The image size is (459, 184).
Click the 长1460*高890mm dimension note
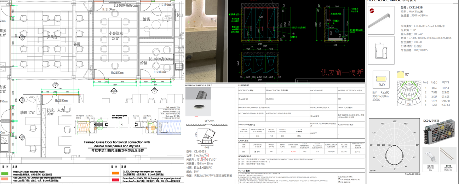pos(126,6)
